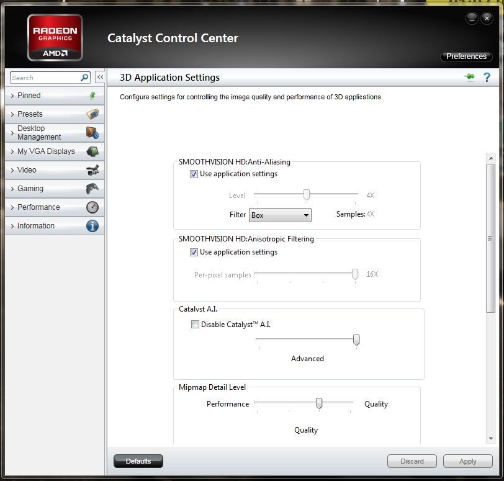504x481 pixels.
Task: Click the Mipmap Detail Level slider handle
Action: (x=319, y=403)
